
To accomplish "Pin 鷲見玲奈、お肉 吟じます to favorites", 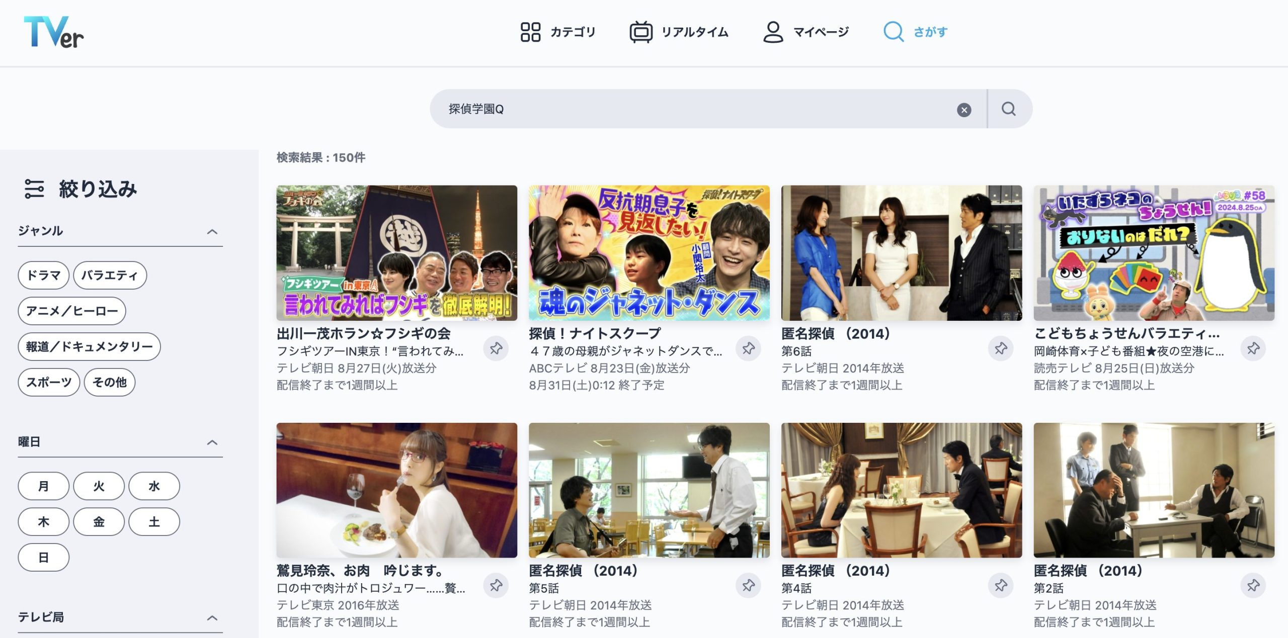I will tap(496, 585).
